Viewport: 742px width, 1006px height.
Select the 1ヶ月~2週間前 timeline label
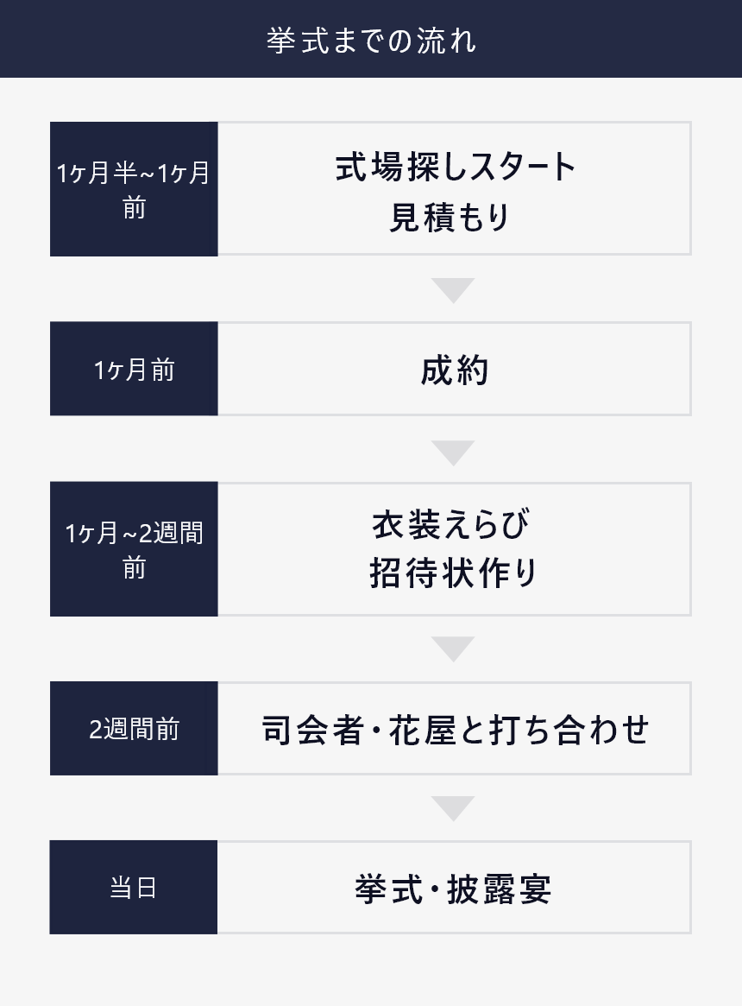point(134,549)
